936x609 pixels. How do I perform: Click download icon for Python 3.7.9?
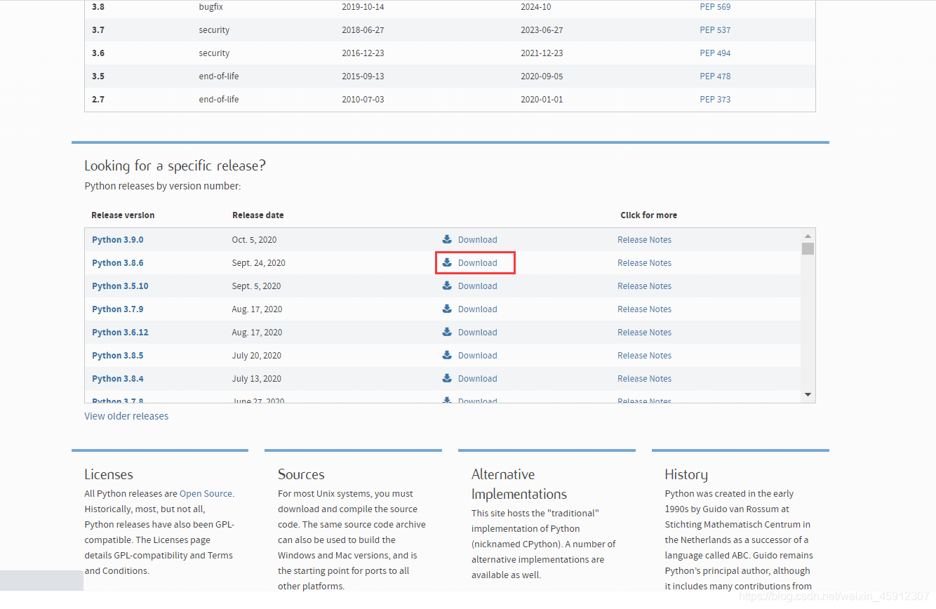tap(447, 309)
